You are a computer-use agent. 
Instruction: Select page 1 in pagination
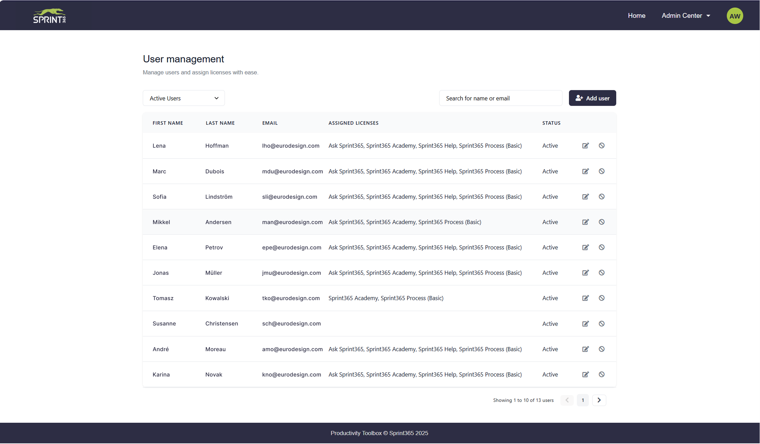pos(583,400)
